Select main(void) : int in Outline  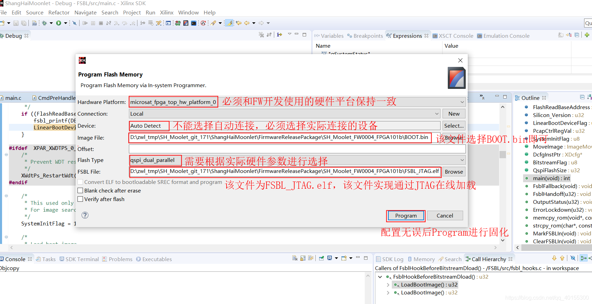pyautogui.click(x=551, y=178)
